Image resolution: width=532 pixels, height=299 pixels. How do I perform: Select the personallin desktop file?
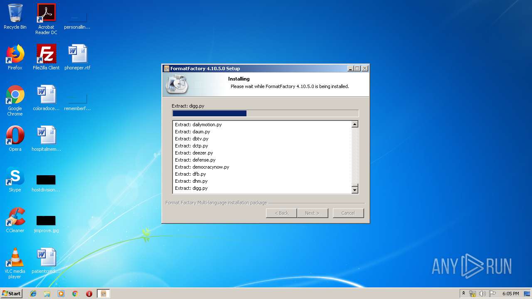pos(77,19)
